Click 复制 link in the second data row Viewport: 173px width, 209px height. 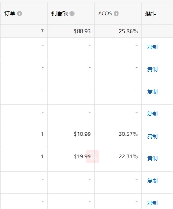152,70
